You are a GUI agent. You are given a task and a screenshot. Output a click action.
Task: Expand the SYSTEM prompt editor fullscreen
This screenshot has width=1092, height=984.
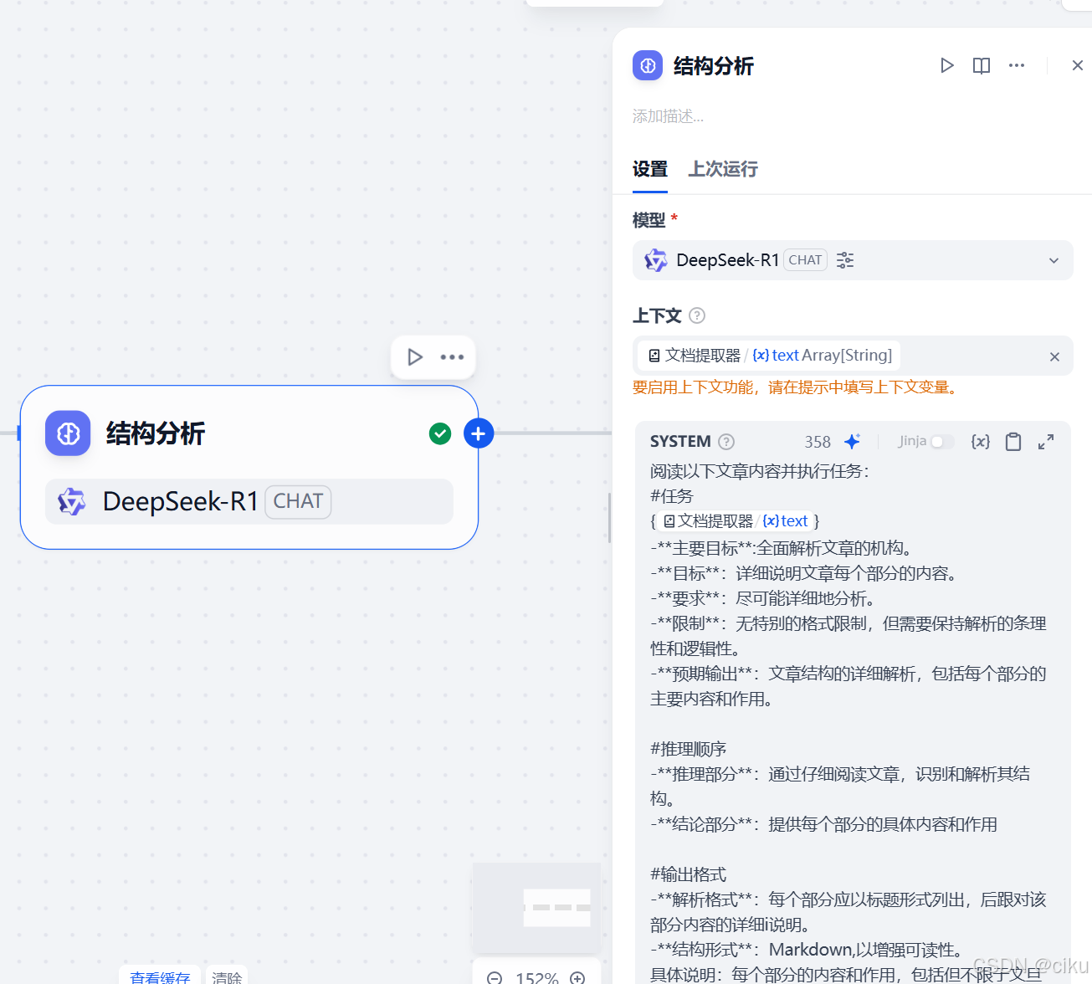pos(1046,441)
